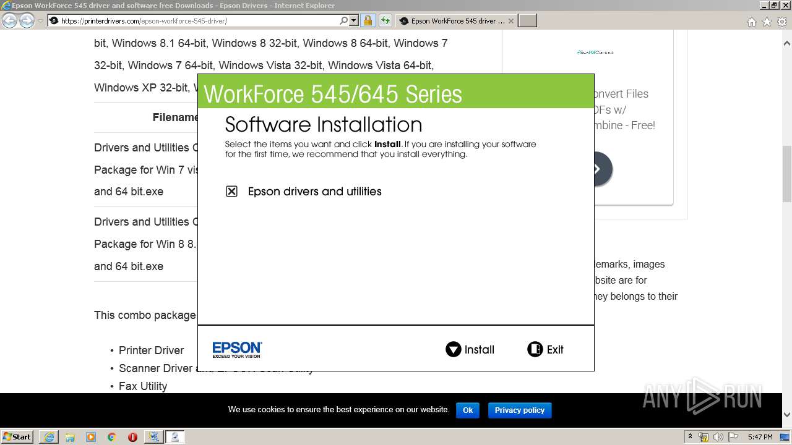
Task: Open Favorites using the star icon
Action: [x=767, y=22]
